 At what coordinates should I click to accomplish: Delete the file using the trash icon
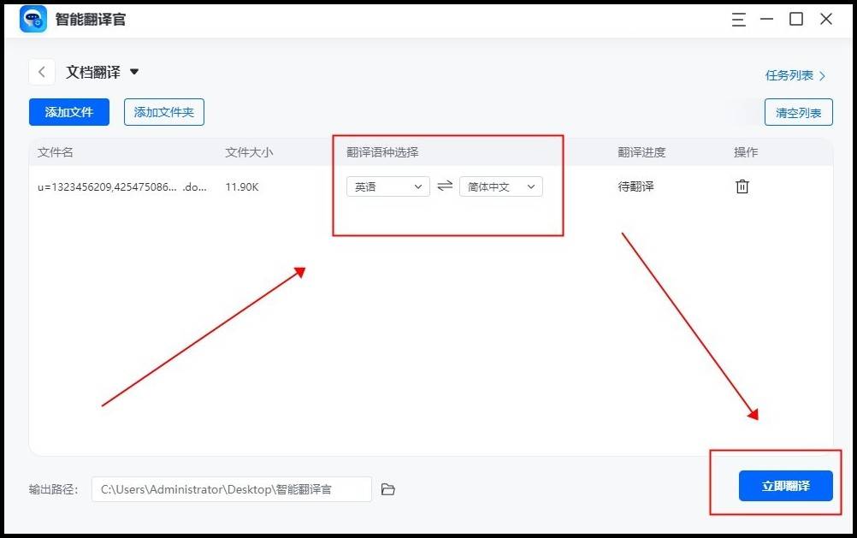point(741,186)
